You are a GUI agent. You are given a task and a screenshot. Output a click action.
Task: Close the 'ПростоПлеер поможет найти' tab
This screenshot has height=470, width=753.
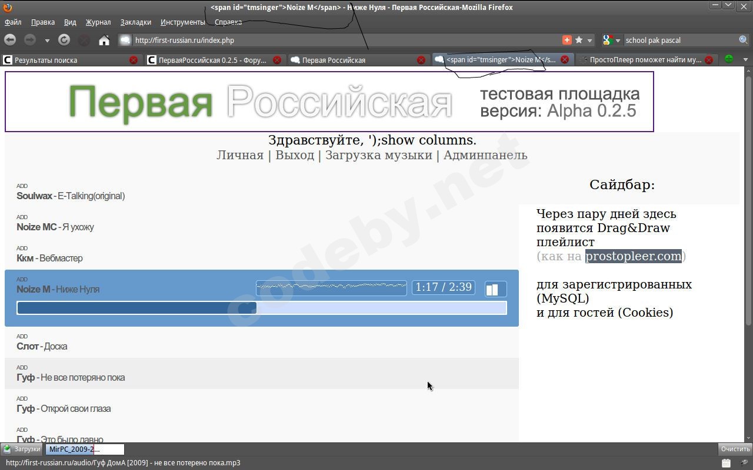pyautogui.click(x=709, y=60)
